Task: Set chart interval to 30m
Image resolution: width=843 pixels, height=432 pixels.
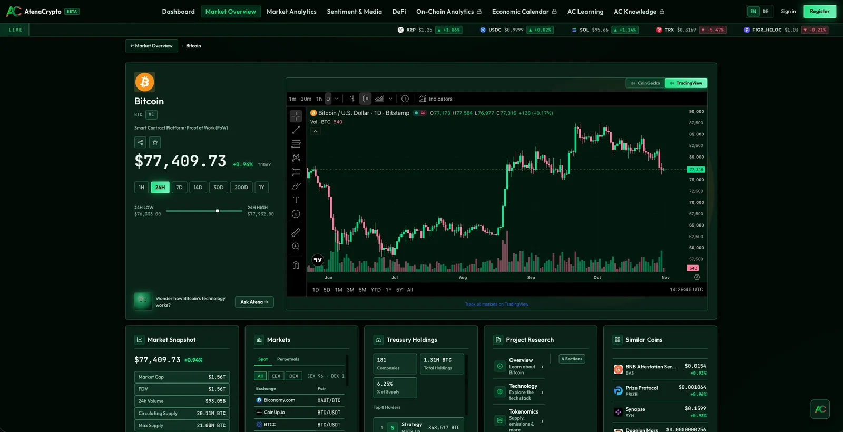Action: pyautogui.click(x=306, y=99)
